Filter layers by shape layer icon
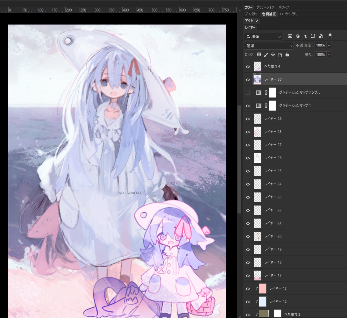Screen dimensions: 347x318 pyautogui.click(x=313, y=36)
